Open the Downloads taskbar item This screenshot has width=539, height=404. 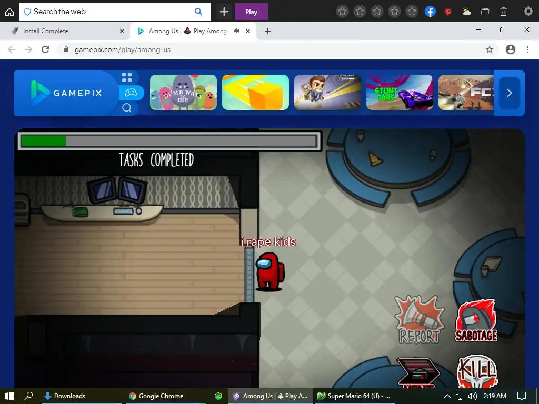tap(82, 396)
